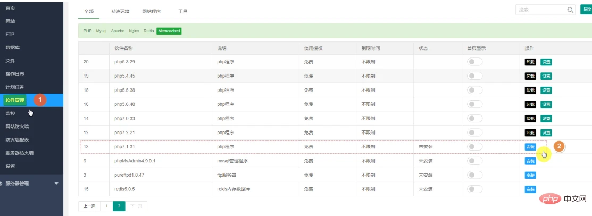This screenshot has height=216, width=592.
Task: Filter by Apache tag
Action: point(118,31)
